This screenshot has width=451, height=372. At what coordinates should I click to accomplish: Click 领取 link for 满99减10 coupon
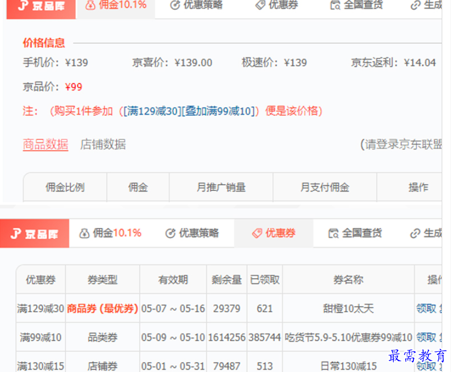coord(426,337)
